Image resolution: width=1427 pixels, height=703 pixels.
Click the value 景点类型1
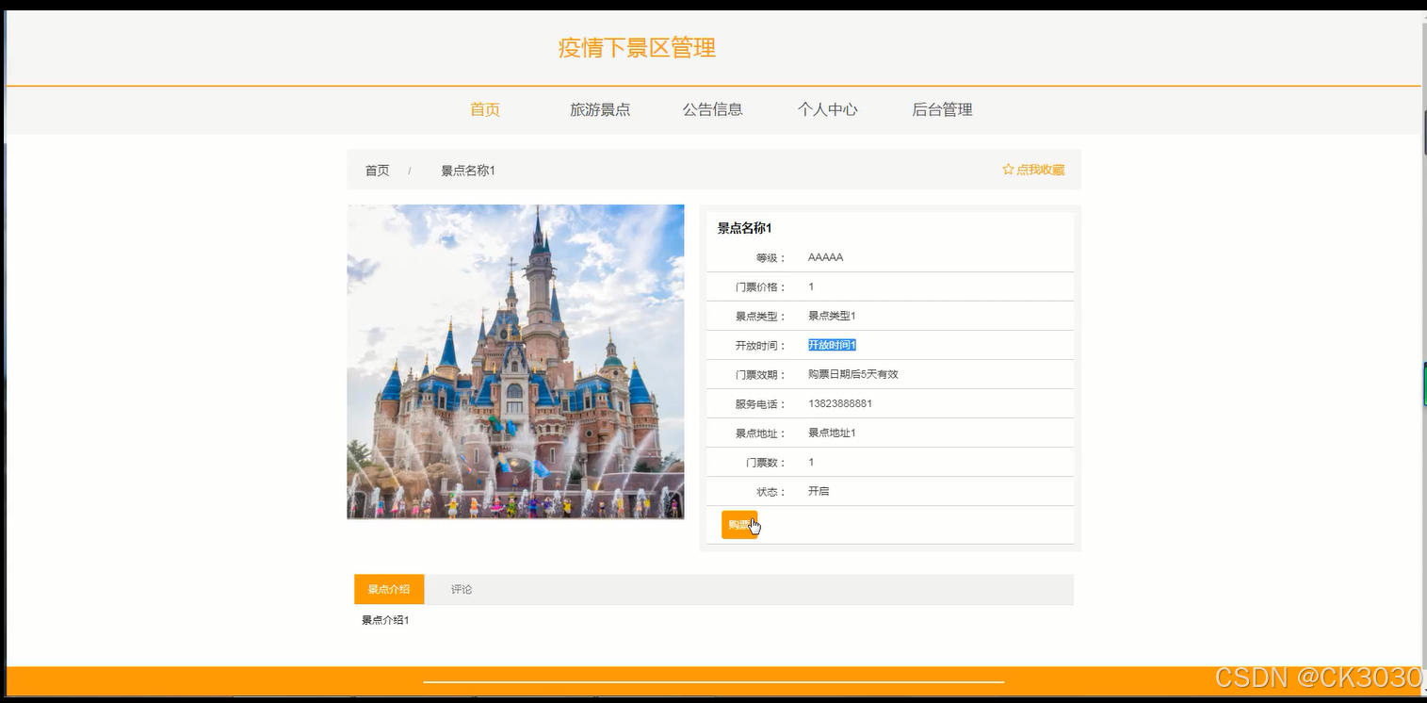[832, 316]
